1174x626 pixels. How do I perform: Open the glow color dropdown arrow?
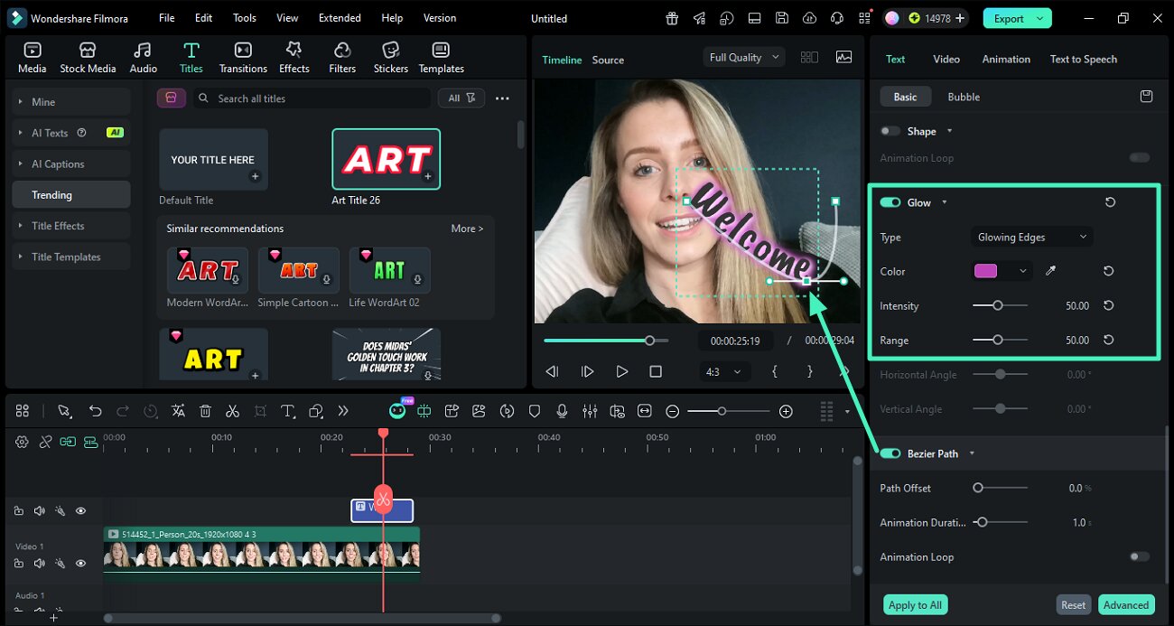point(1023,271)
